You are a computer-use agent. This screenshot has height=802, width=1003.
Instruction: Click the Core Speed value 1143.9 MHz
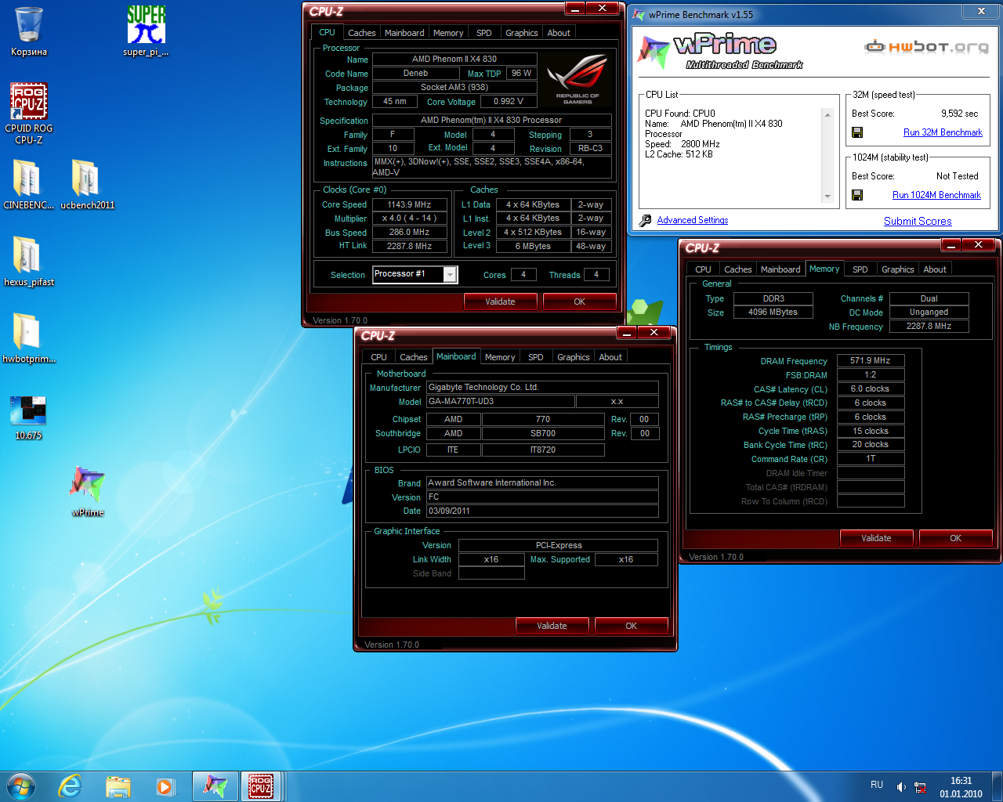(409, 204)
